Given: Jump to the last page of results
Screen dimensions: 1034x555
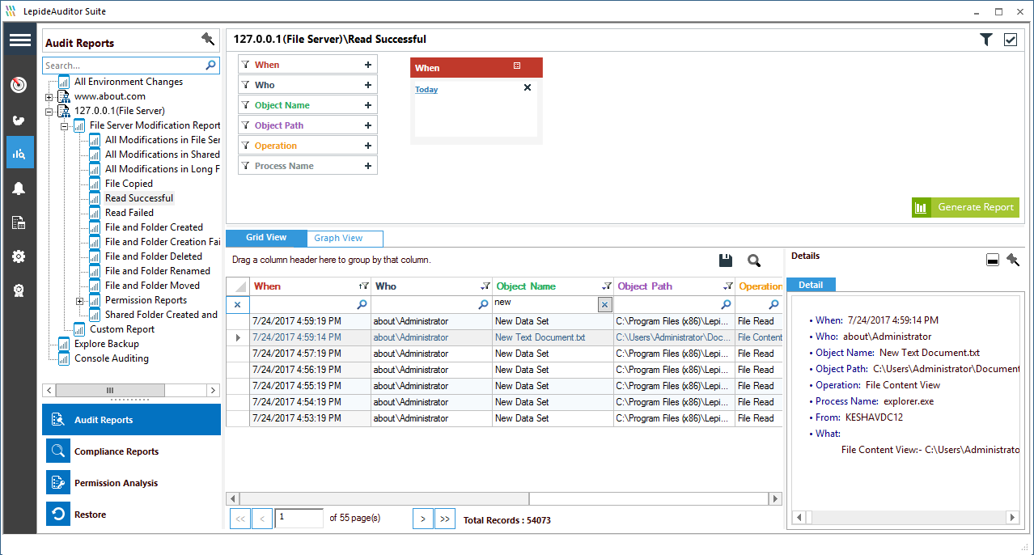Looking at the screenshot, I should 444,519.
